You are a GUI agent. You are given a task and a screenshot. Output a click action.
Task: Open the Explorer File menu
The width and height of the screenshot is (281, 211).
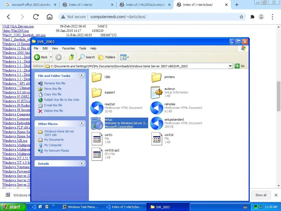(x=36, y=48)
